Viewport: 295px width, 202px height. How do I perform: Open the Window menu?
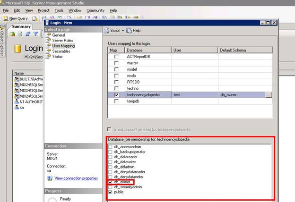coord(75,10)
